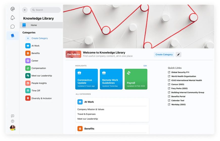This screenshot has height=141, width=220.
Task: Click the blue Create Category button in header
Action: tap(164, 54)
